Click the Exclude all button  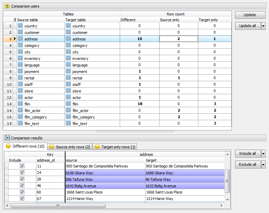click(x=247, y=165)
